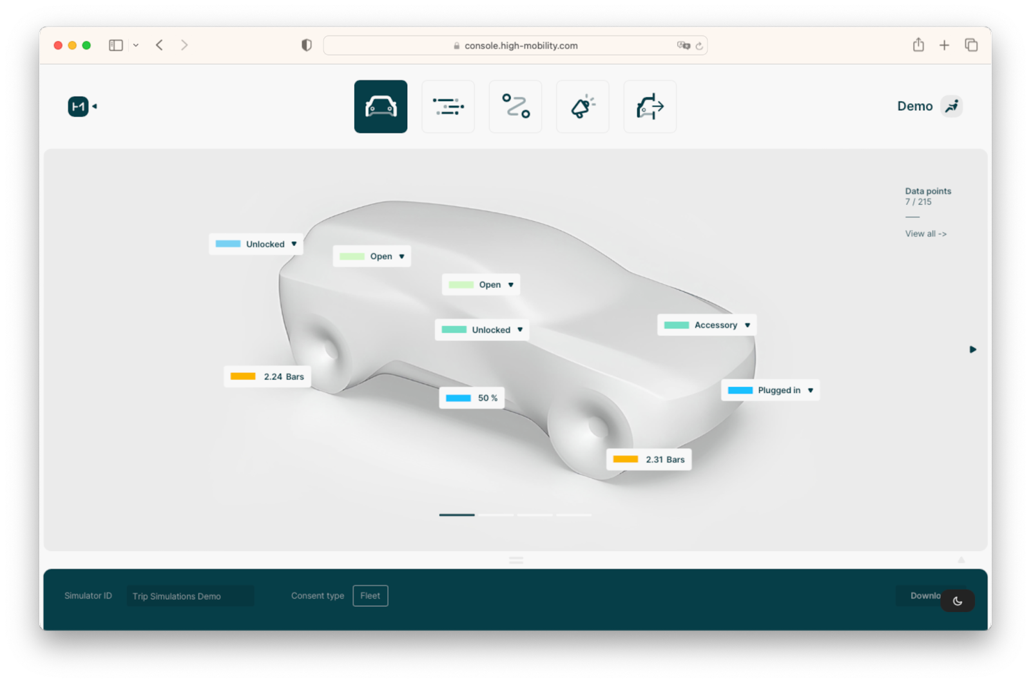Click the Data points 7 / 215 counter
Viewport: 1031px width, 683px height.
(928, 197)
